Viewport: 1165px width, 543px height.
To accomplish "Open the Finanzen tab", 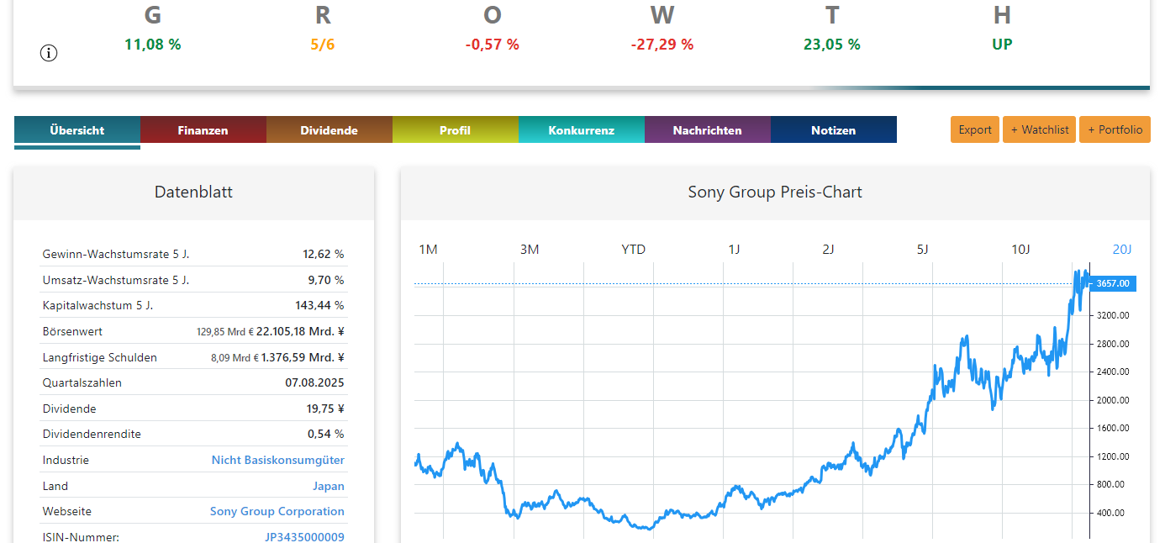I will point(203,130).
